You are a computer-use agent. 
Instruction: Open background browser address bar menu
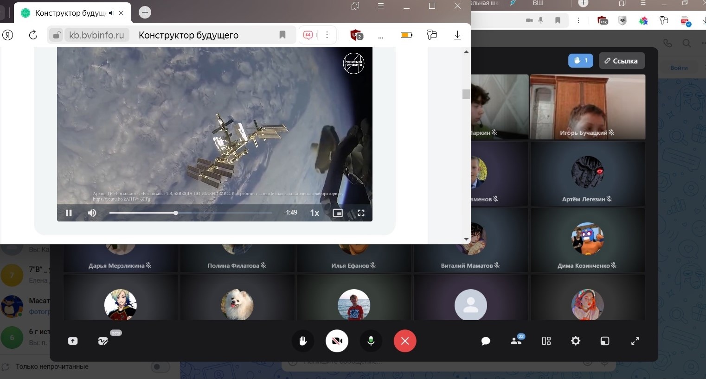pos(578,20)
